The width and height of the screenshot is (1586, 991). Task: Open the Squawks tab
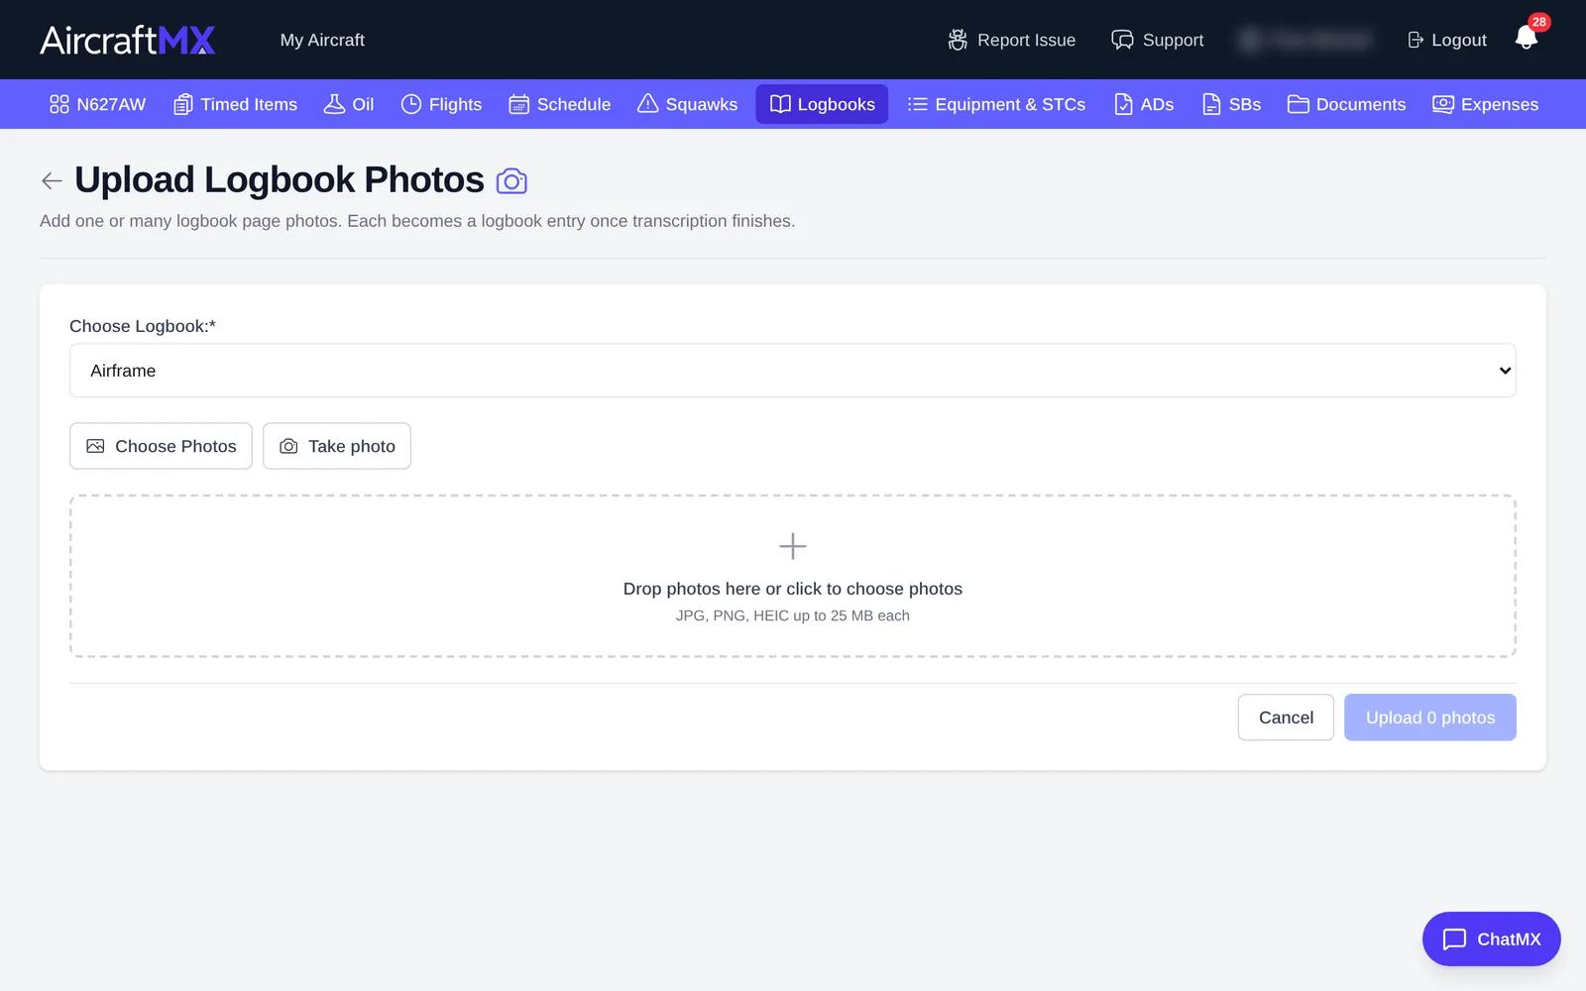click(688, 104)
